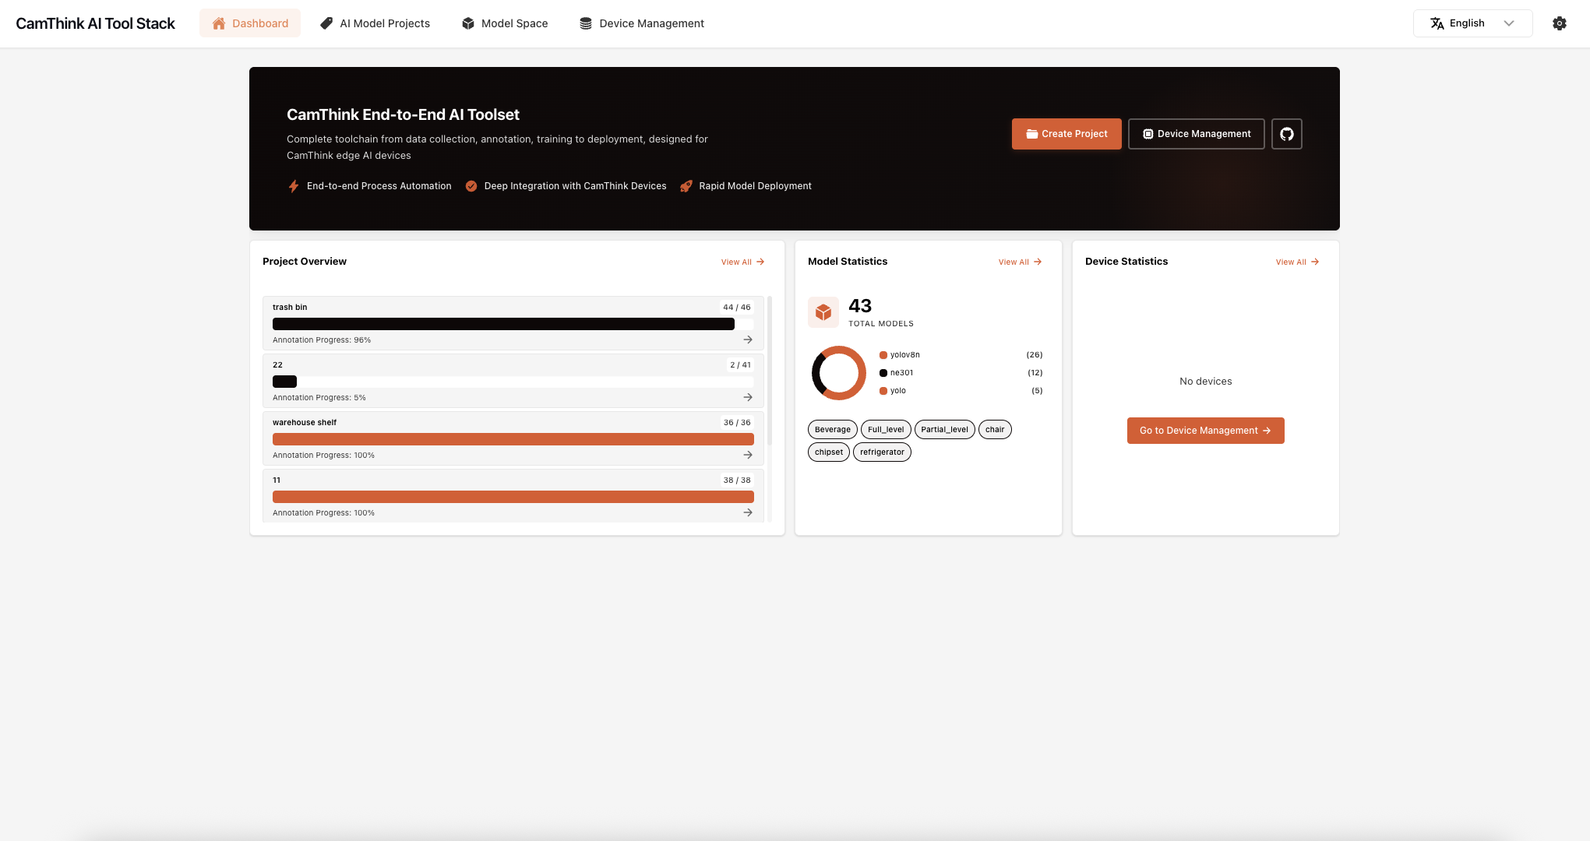
Task: Expand the English language dropdown
Action: point(1468,23)
